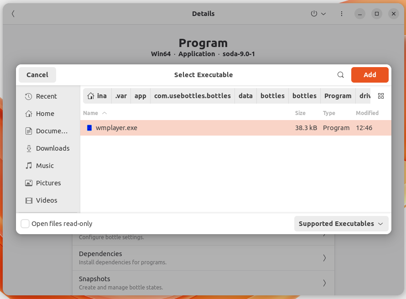The height and width of the screenshot is (299, 406).
Task: Click the power icon in Details header
Action: [x=314, y=14]
